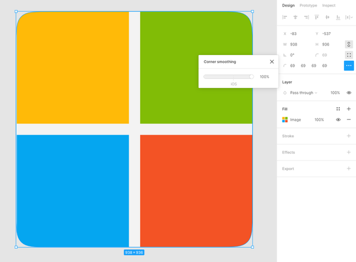356x262 pixels.
Task: Align selection to left edge
Action: coord(284,17)
